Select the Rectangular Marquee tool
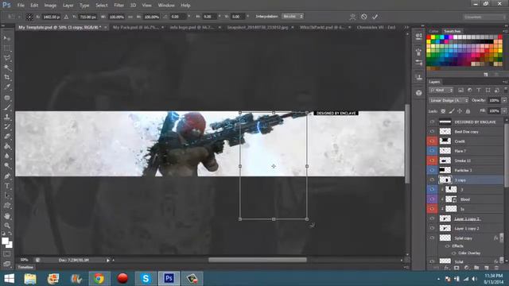 pos(7,48)
